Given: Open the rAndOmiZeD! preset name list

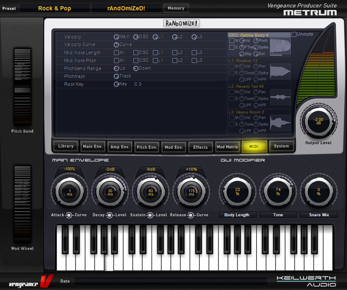Looking at the screenshot, I should [x=126, y=8].
